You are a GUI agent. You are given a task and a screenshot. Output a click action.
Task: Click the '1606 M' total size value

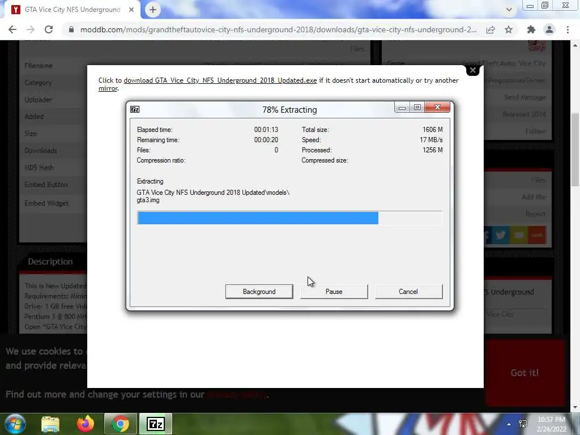coord(432,130)
